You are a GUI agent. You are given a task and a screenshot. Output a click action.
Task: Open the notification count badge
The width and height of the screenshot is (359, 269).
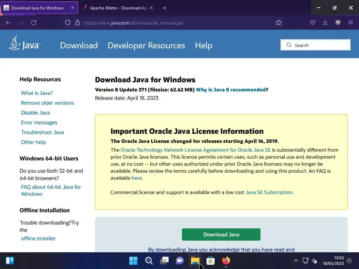[x=349, y=261]
